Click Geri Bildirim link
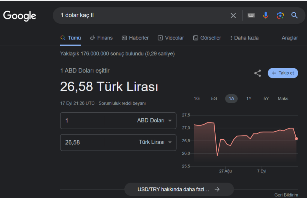This screenshot has height=198, width=307. pyautogui.click(x=286, y=195)
